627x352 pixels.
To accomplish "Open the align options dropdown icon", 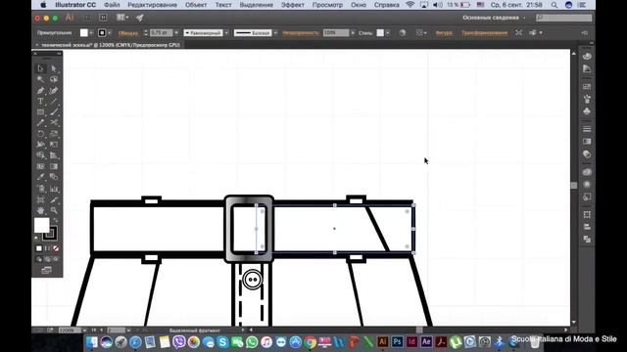I will click(421, 32).
